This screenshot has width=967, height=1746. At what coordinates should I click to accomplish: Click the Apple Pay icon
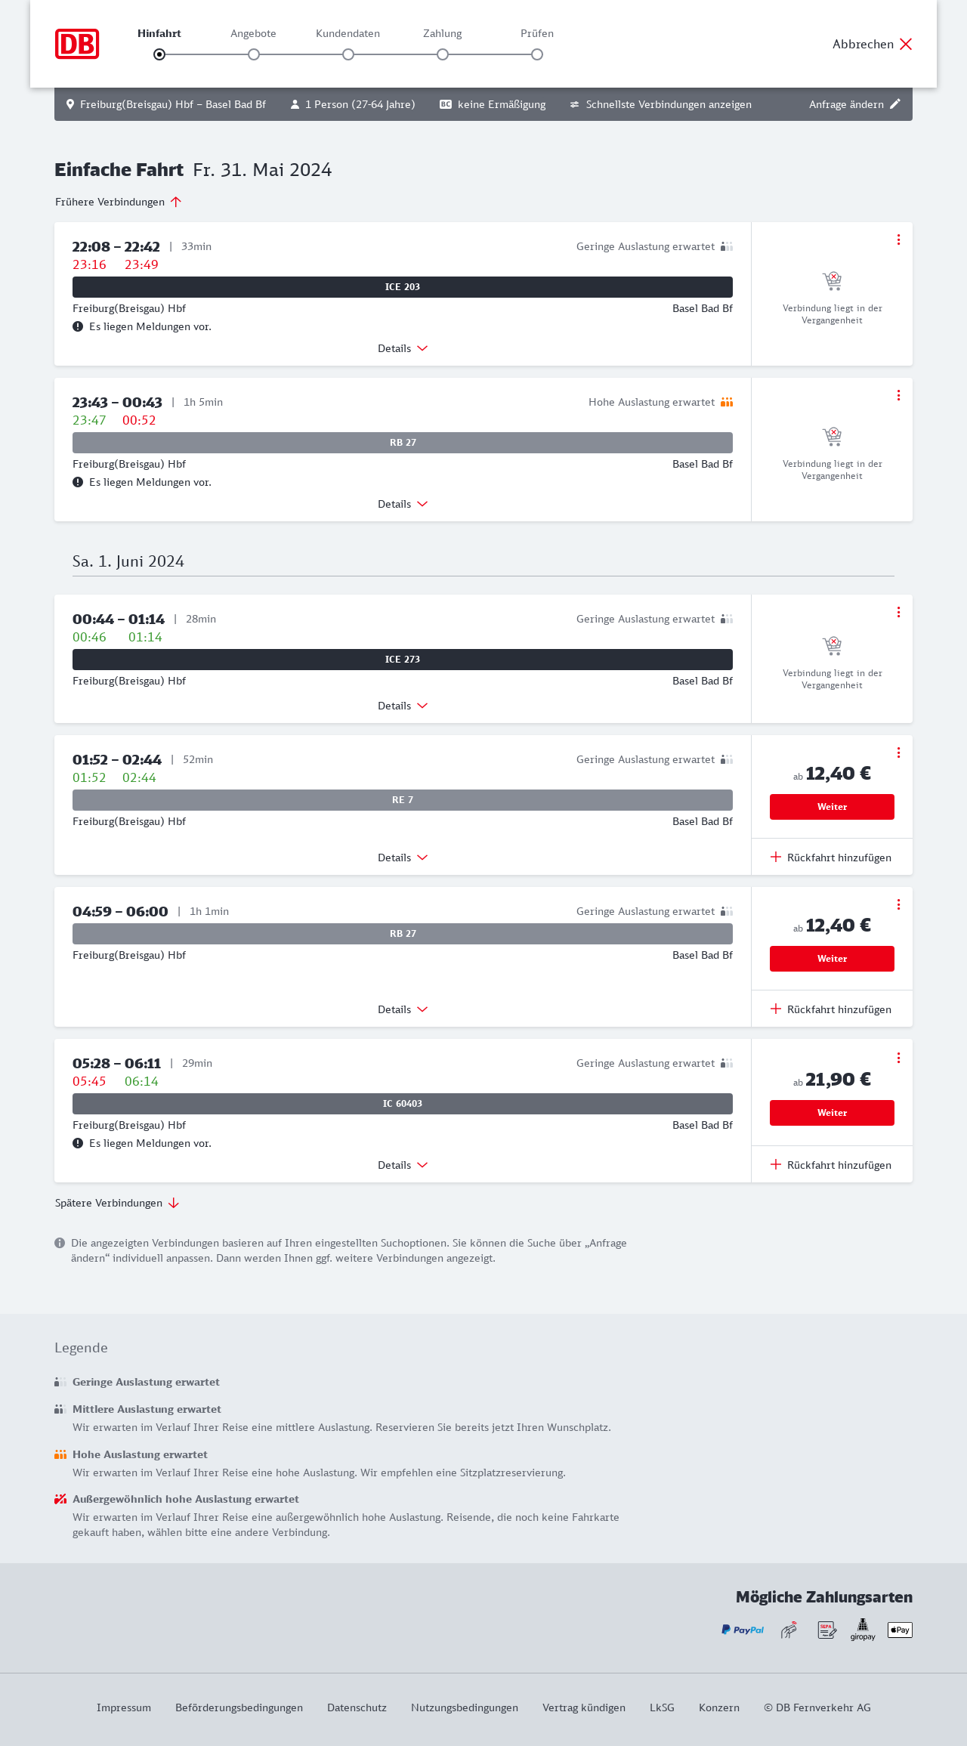pyautogui.click(x=900, y=1630)
